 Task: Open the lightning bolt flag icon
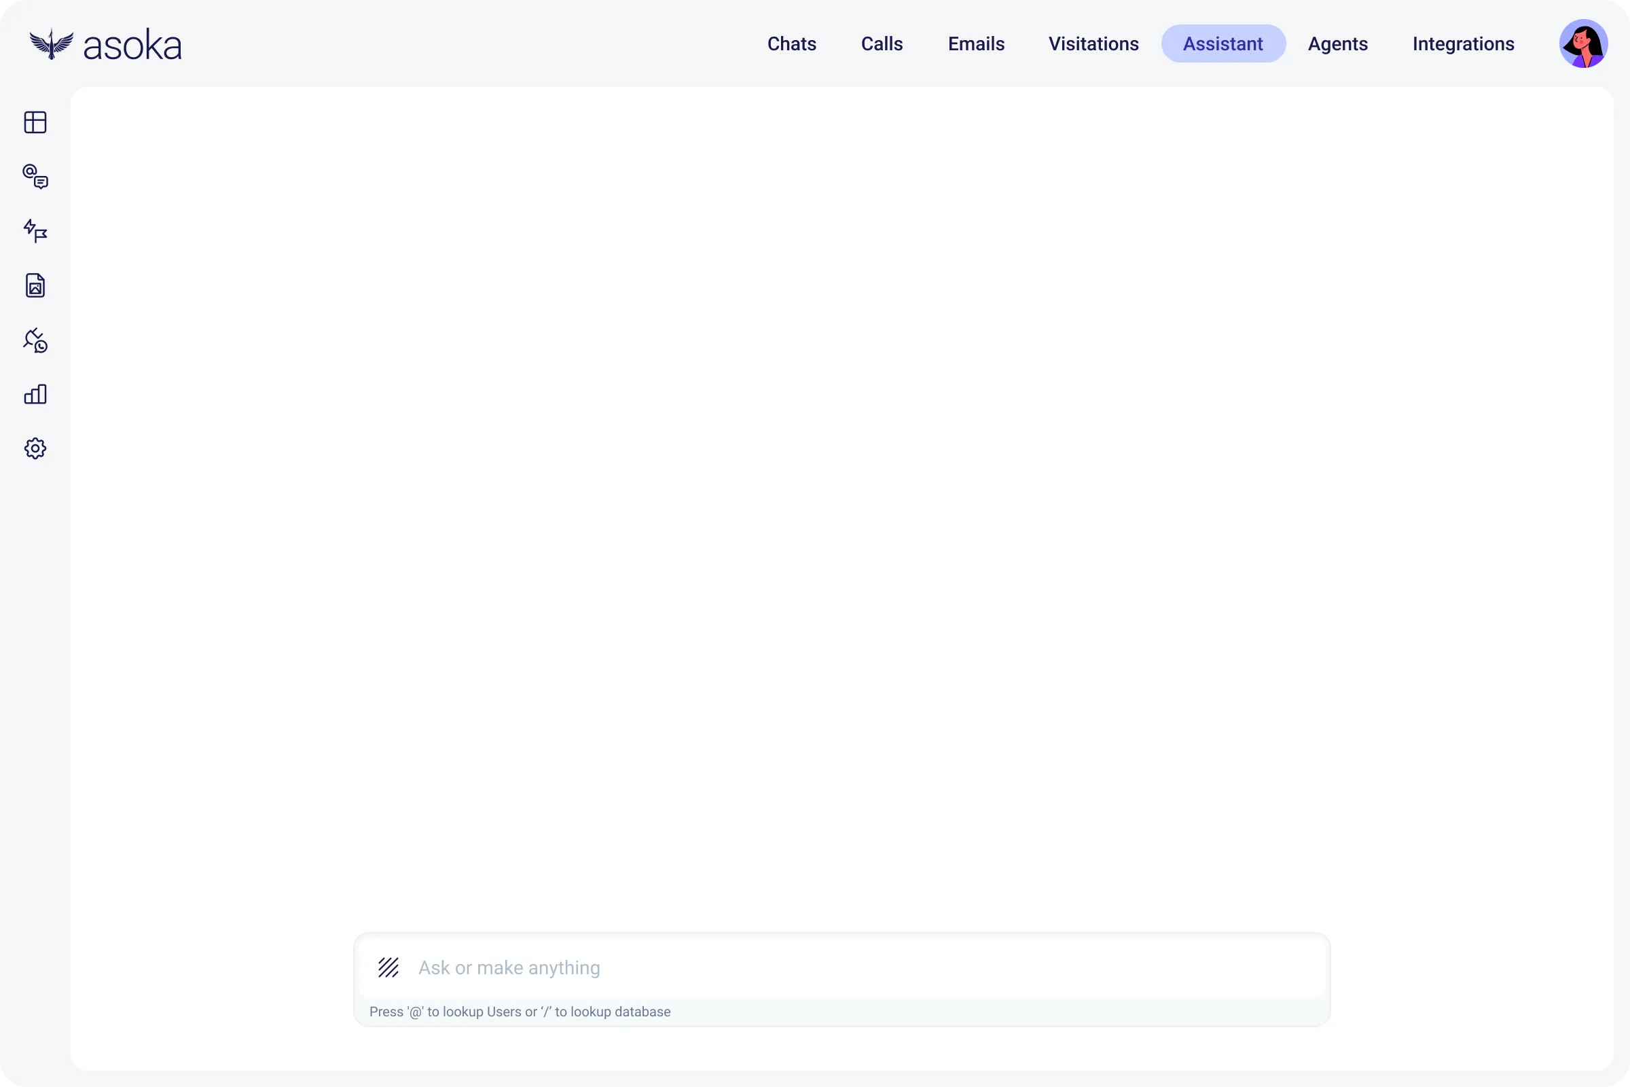point(35,231)
